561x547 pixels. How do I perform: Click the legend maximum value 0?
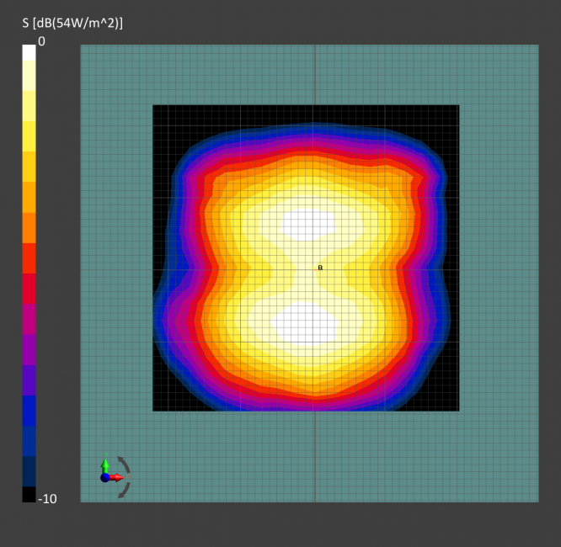pos(41,41)
